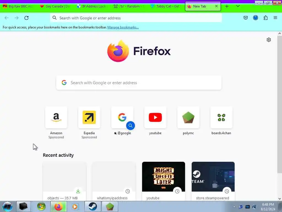Open new tab page settings gear

tap(269, 40)
